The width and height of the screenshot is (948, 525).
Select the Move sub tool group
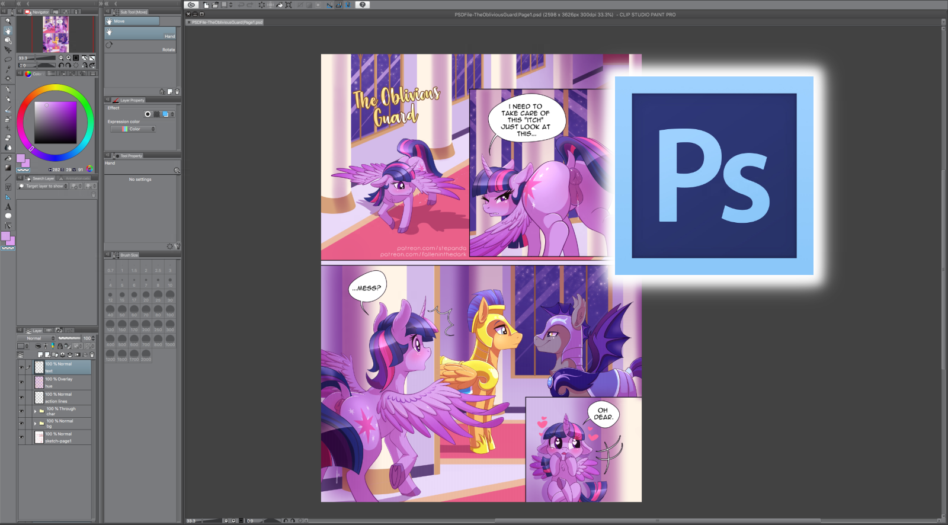(132, 21)
